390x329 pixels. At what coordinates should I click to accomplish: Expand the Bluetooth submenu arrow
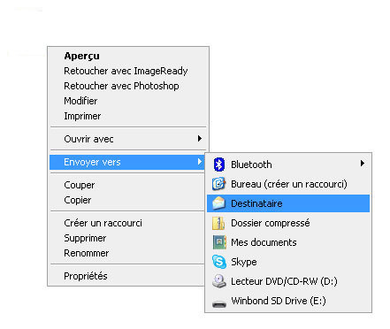[x=363, y=164]
